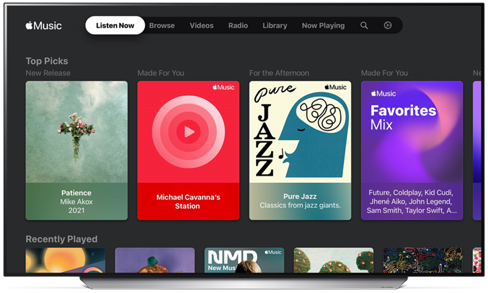Screen dimensions: 488x293
Task: Click the Apple Music badge on station card
Action: 223,87
